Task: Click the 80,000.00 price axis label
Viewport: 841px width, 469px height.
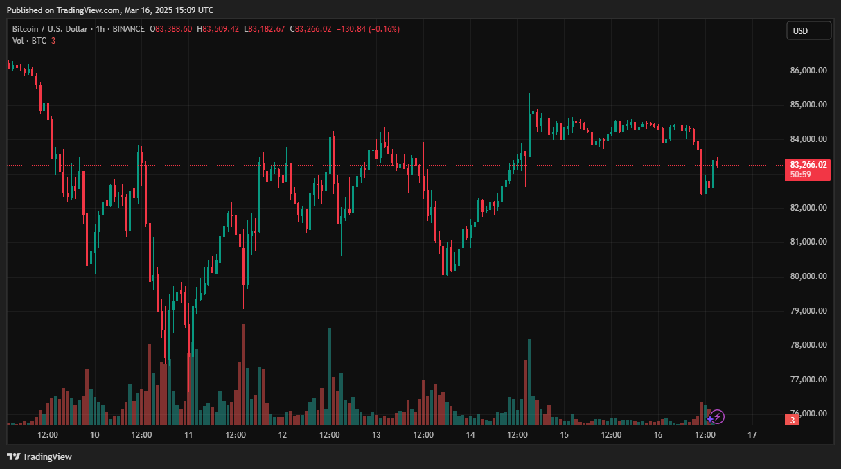Action: tap(807, 276)
